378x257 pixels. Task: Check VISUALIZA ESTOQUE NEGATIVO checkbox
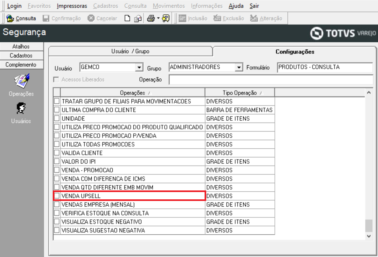[x=57, y=222]
